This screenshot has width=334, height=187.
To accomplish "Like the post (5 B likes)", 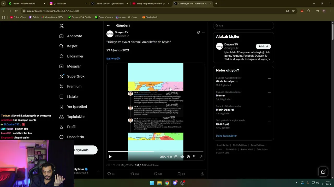I will tap(158, 174).
